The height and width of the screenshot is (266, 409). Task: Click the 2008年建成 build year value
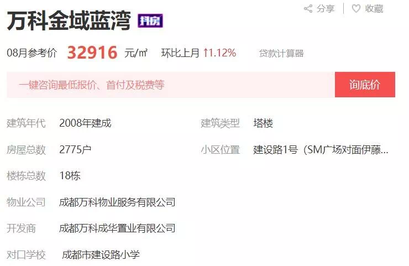[85, 123]
